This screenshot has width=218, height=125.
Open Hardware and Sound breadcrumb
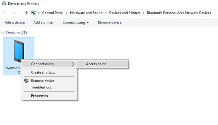pos(86,13)
